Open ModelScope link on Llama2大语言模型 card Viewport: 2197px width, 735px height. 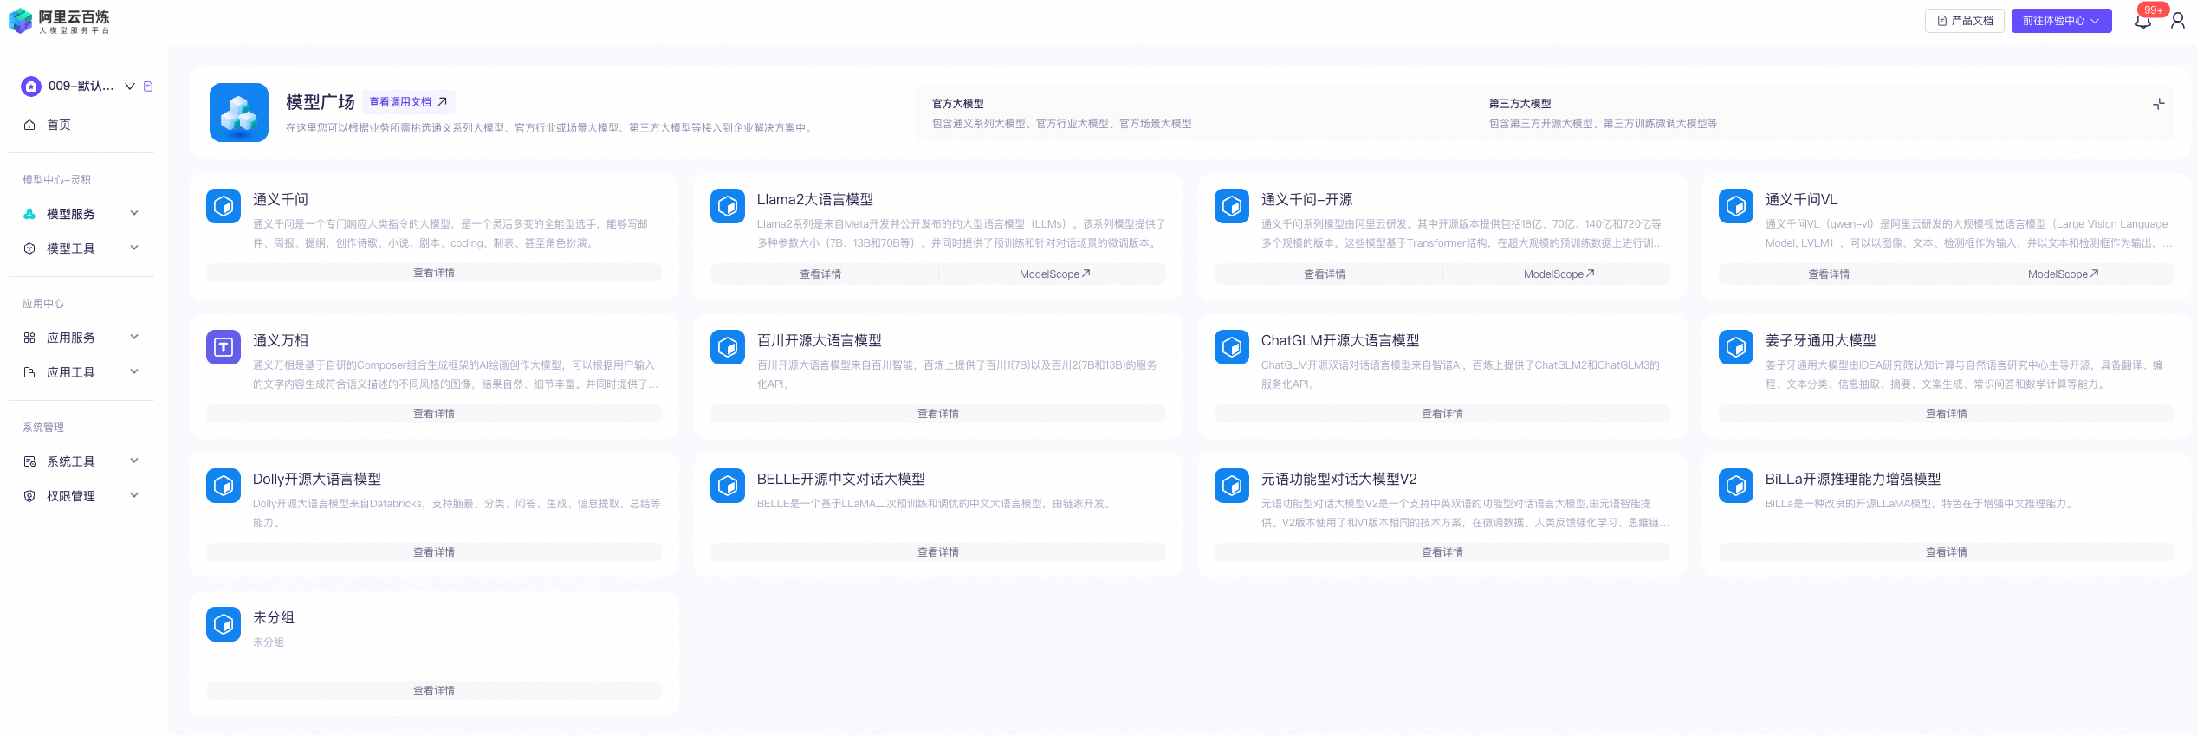1054,274
